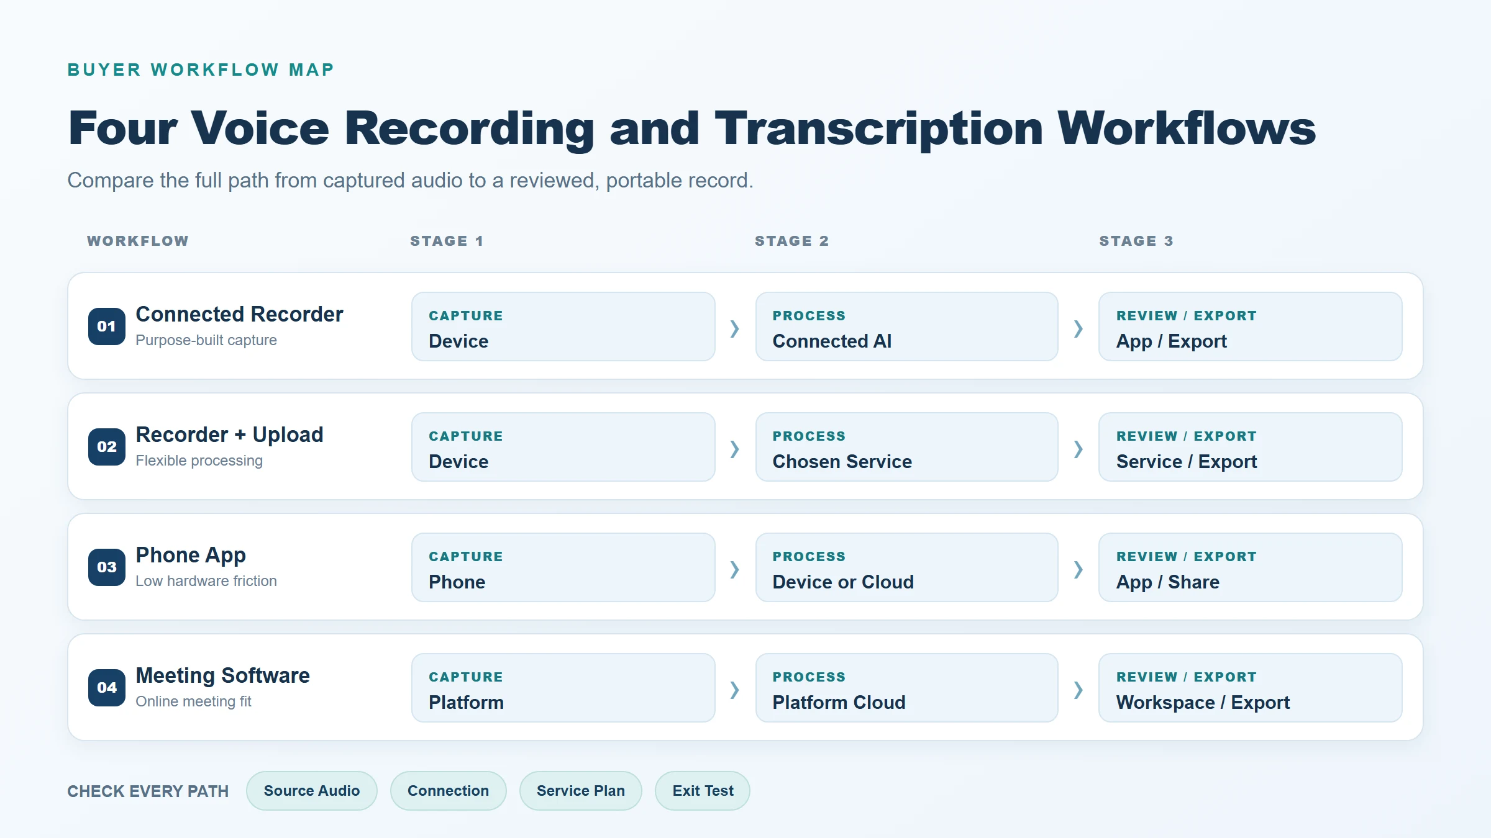Open the Service / Export review card
The image size is (1491, 838).
pos(1251,447)
